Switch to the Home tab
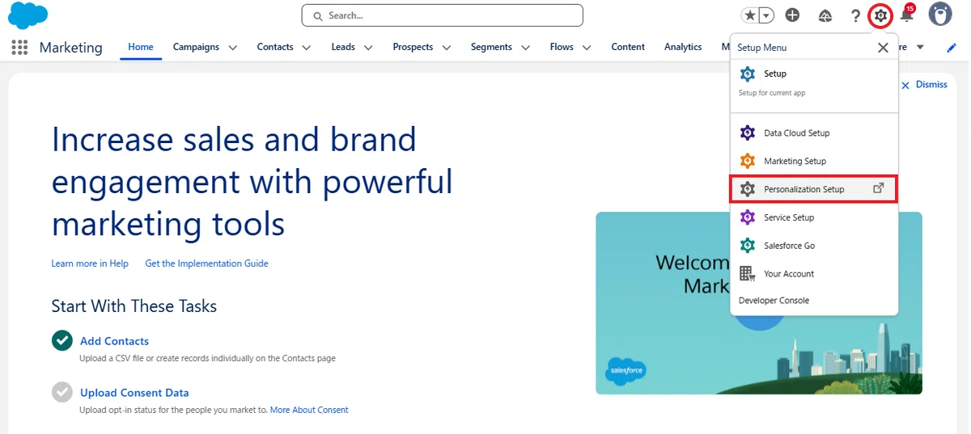 (x=141, y=47)
